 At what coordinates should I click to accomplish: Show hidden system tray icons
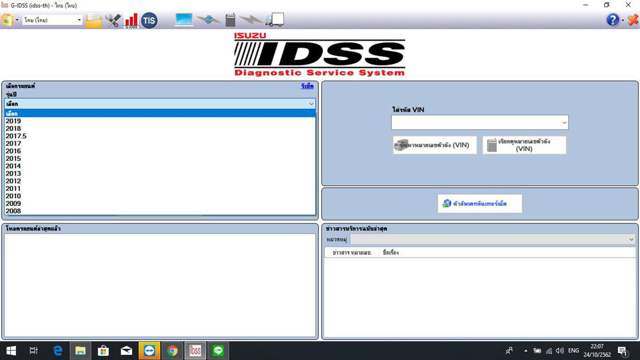coord(525,350)
